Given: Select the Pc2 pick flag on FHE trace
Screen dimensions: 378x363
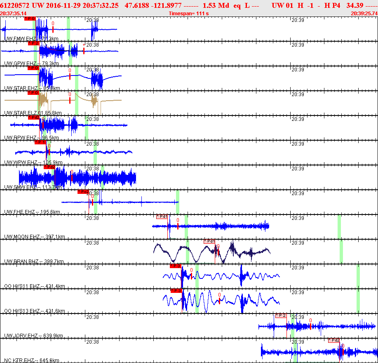Looking at the screenshot, I should click(x=83, y=192).
